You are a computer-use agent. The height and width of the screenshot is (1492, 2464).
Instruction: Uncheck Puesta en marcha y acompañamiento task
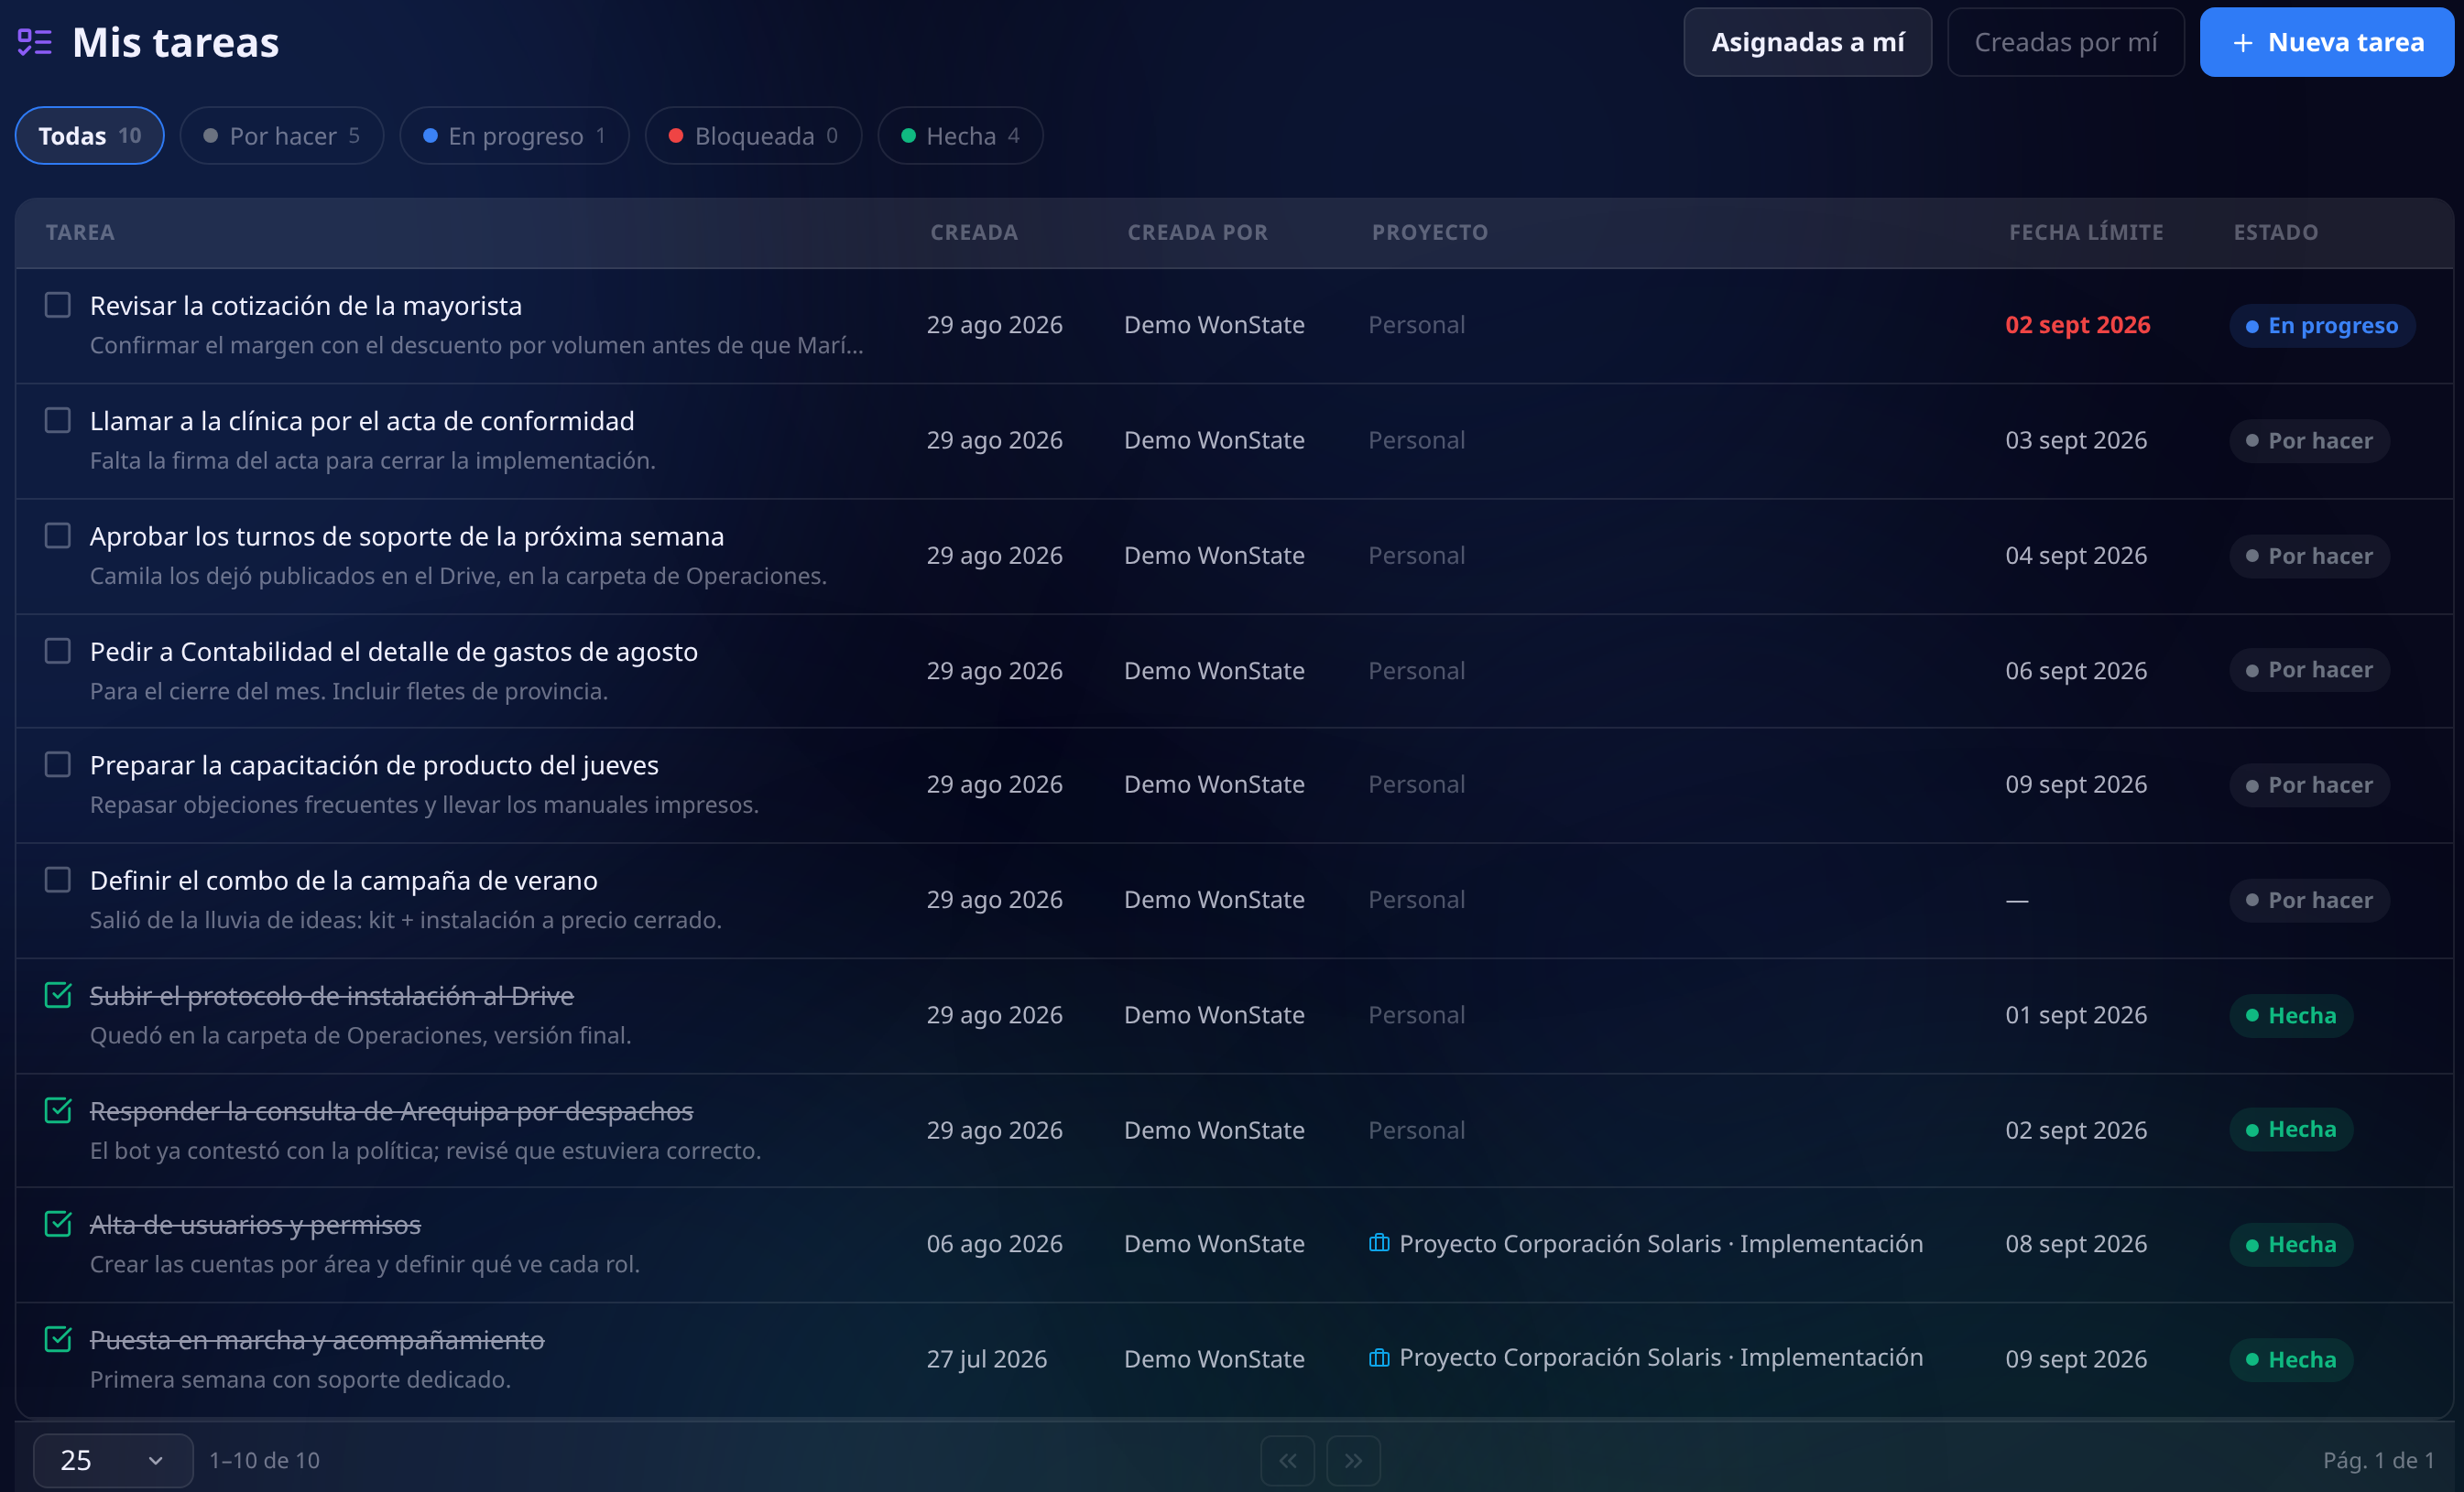[x=58, y=1338]
